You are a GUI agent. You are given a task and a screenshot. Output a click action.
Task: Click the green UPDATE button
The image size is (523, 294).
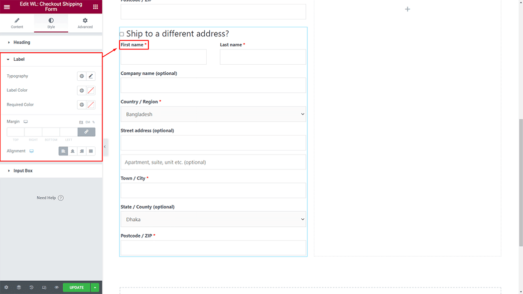[76, 288]
